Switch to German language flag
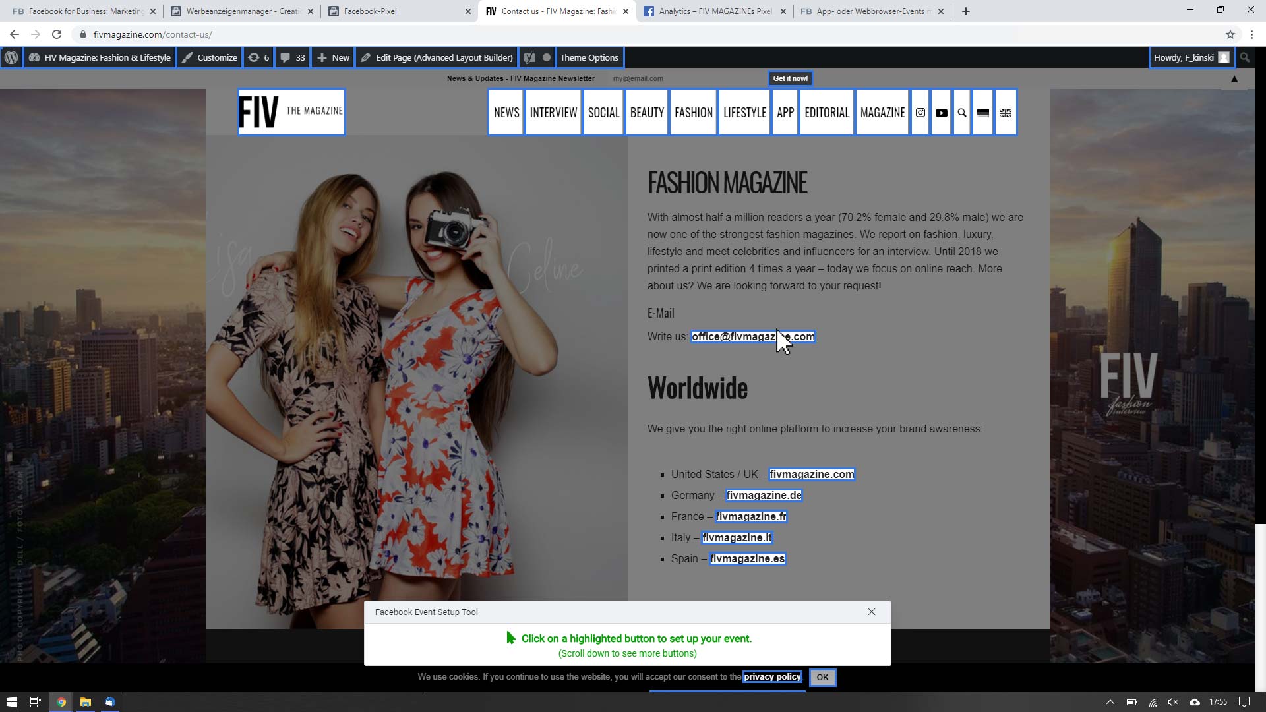This screenshot has width=1266, height=712. click(982, 113)
